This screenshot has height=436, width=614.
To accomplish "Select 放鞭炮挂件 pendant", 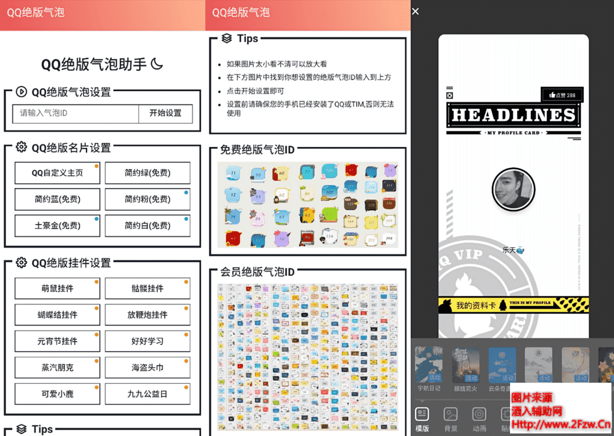I will click(148, 315).
